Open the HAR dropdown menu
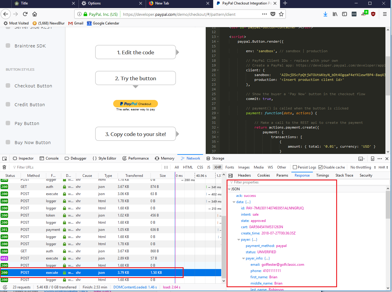Image resolution: width=392 pixels, height=292 pixels. 383,167
